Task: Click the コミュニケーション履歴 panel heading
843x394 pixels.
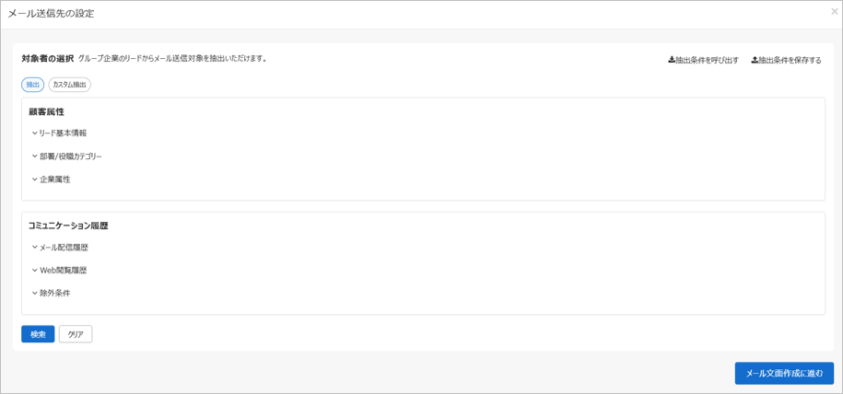Action: click(68, 226)
